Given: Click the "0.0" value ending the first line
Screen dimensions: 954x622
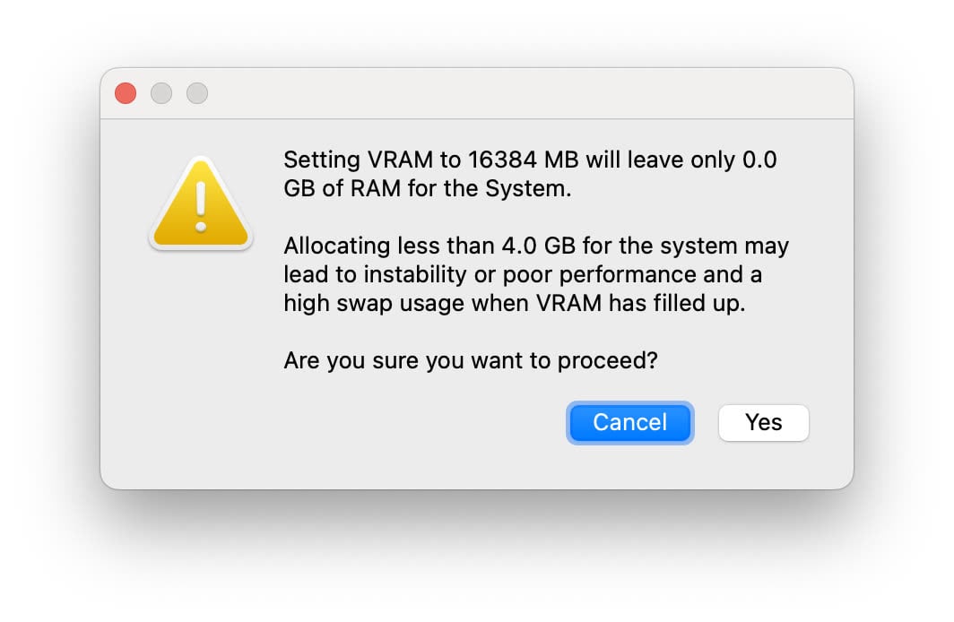Looking at the screenshot, I should coord(759,160).
